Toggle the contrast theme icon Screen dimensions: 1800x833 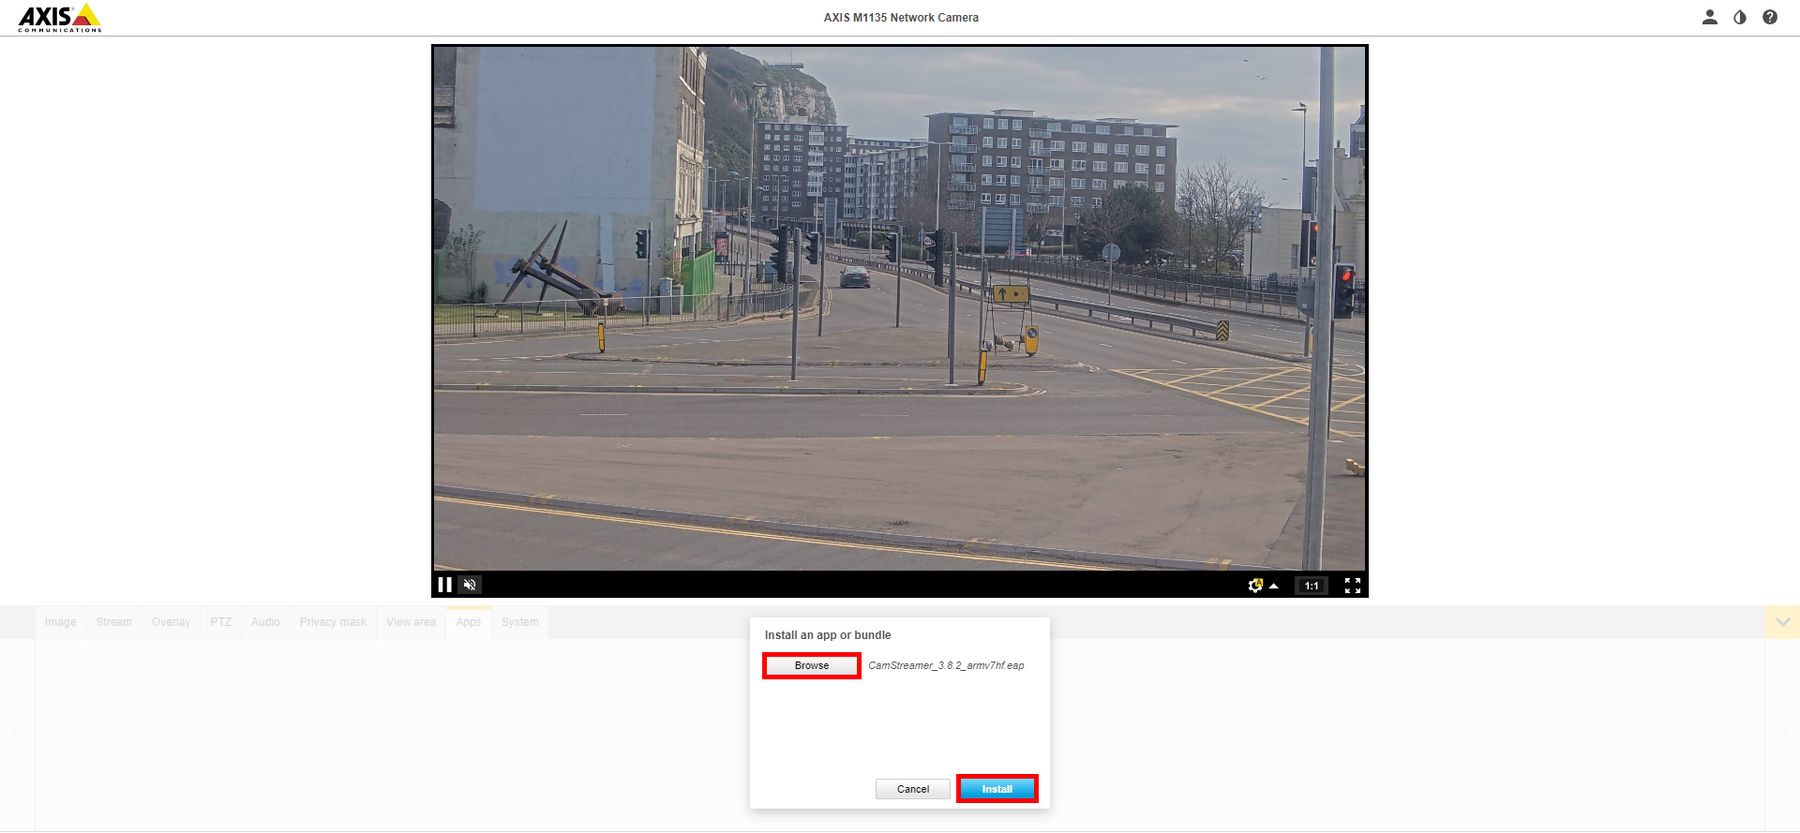[1740, 17]
